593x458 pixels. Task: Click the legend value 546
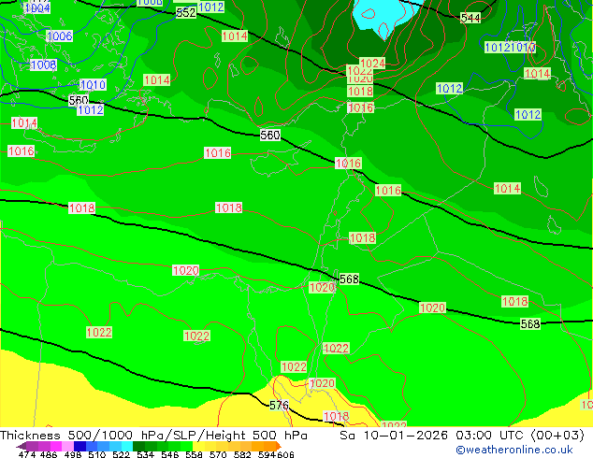pyautogui.click(x=170, y=454)
